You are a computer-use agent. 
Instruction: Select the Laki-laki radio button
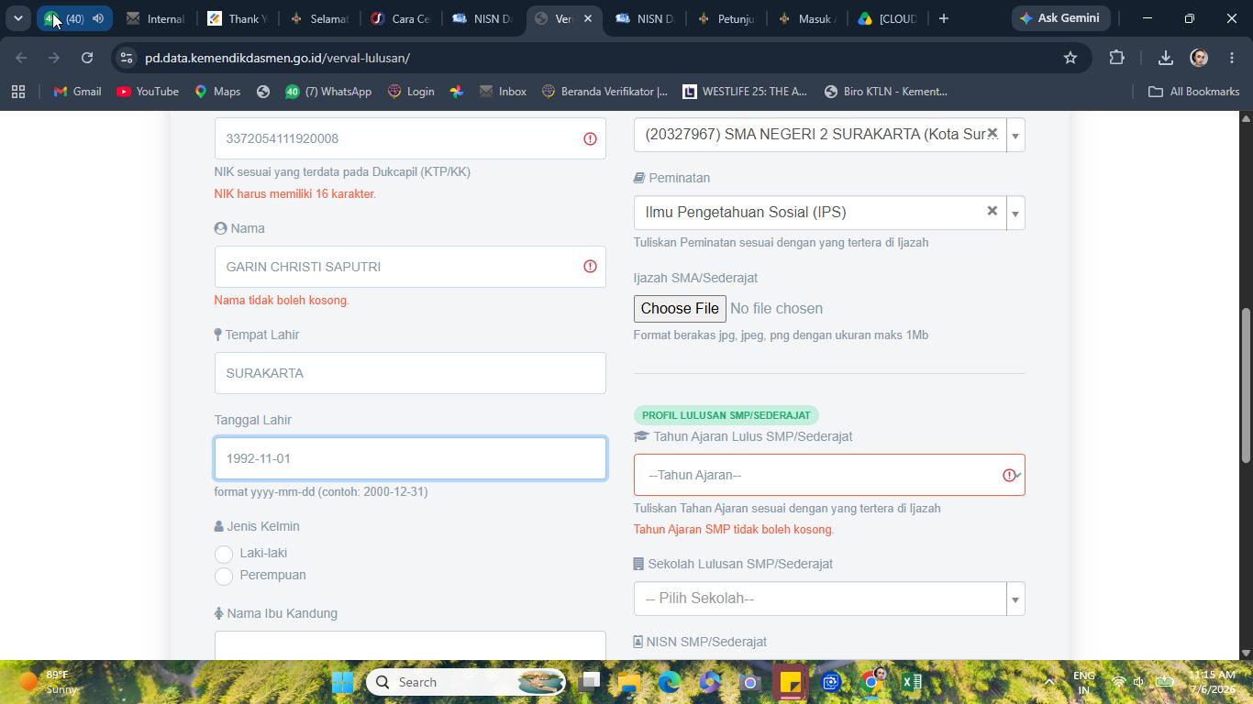[224, 554]
